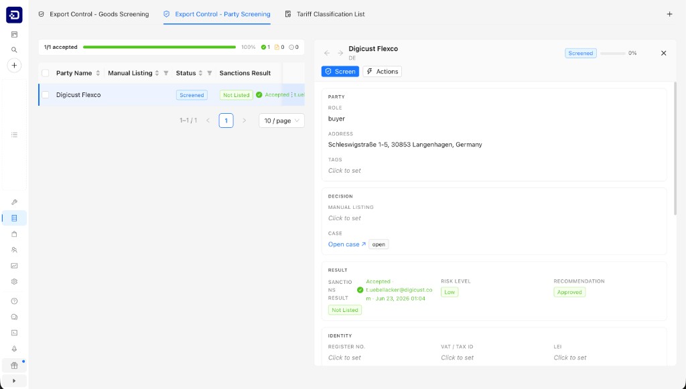
Task: Click the previous page arrow in pagination
Action: click(208, 121)
